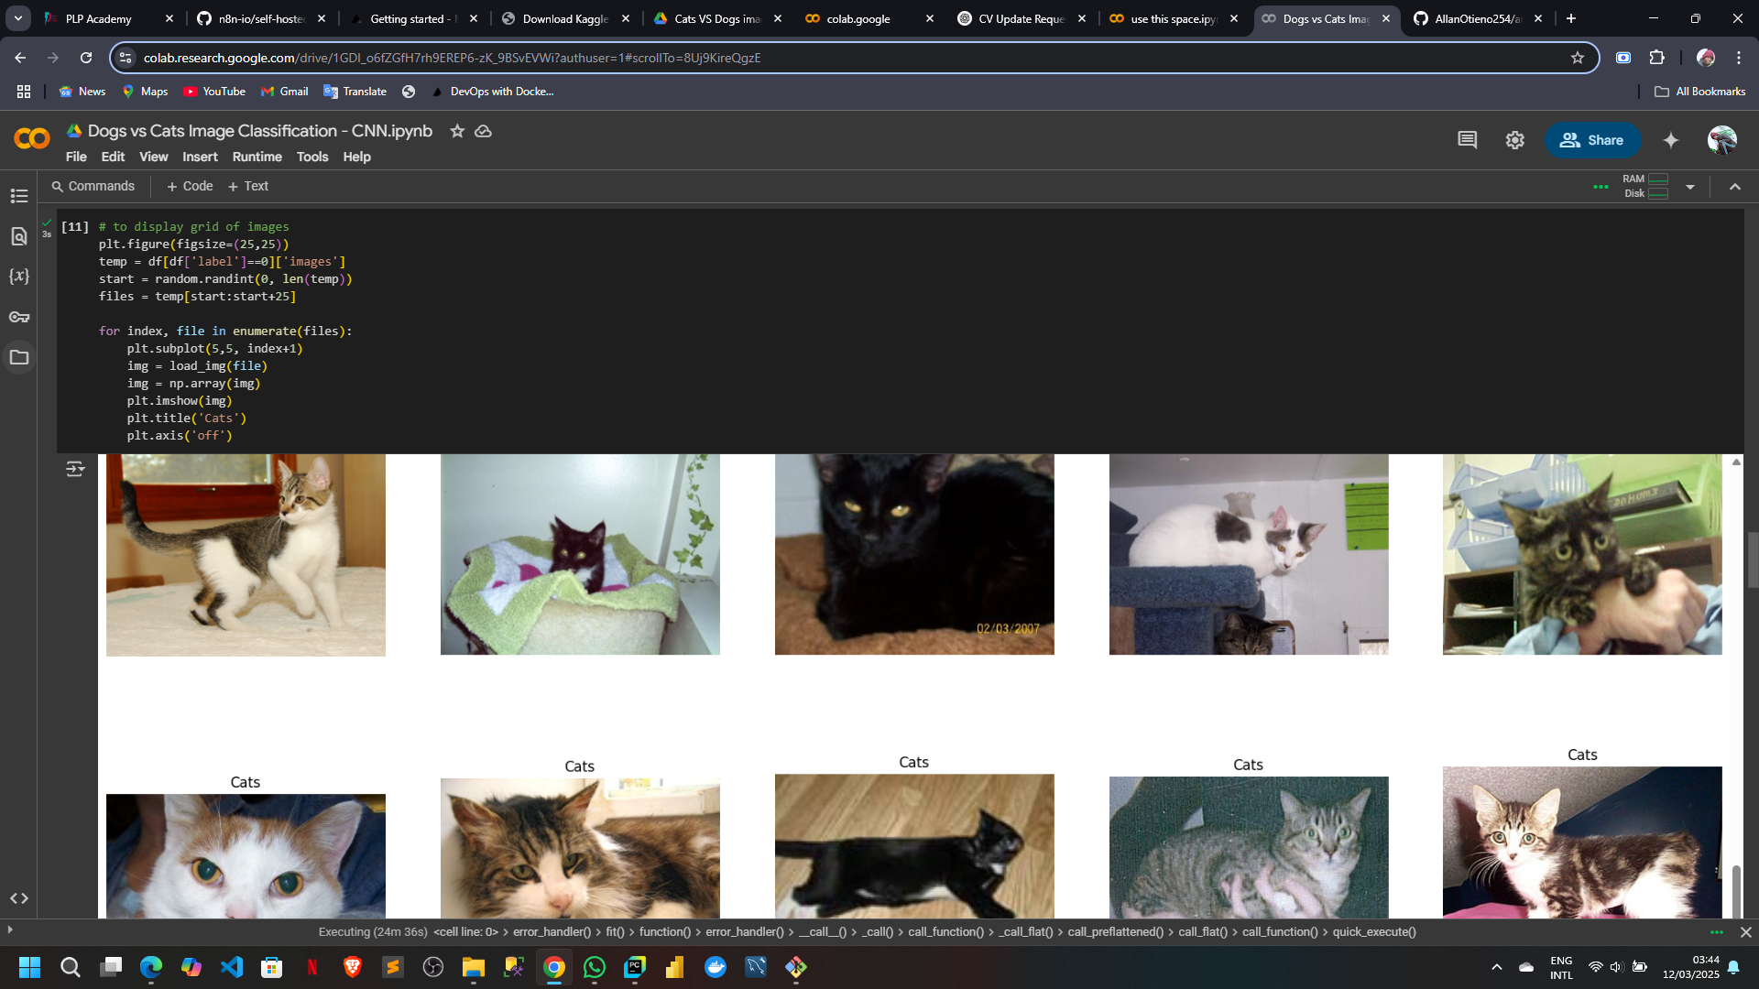Expand RAM and Disk resources dropdown
This screenshot has height=989, width=1759.
tap(1690, 187)
